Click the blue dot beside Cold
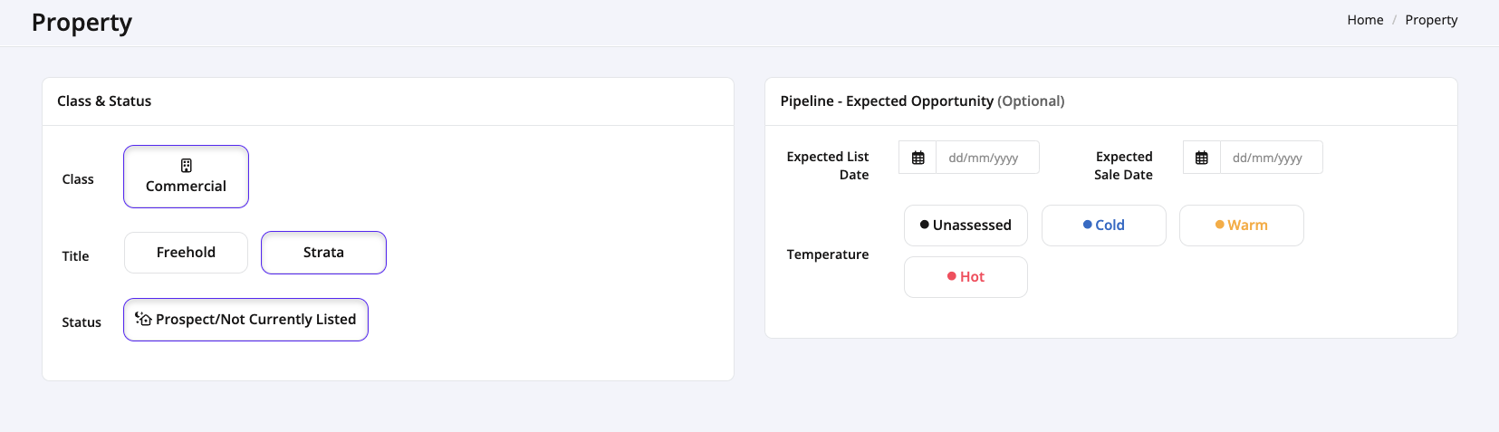The height and width of the screenshot is (432, 1499). (x=1087, y=225)
